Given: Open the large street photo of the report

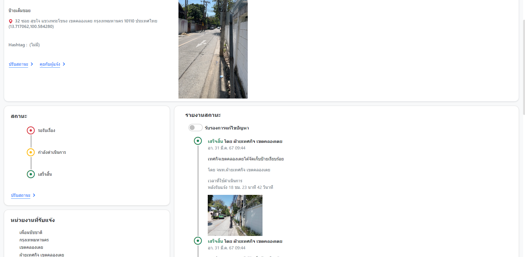Looking at the screenshot, I should click(x=213, y=49).
